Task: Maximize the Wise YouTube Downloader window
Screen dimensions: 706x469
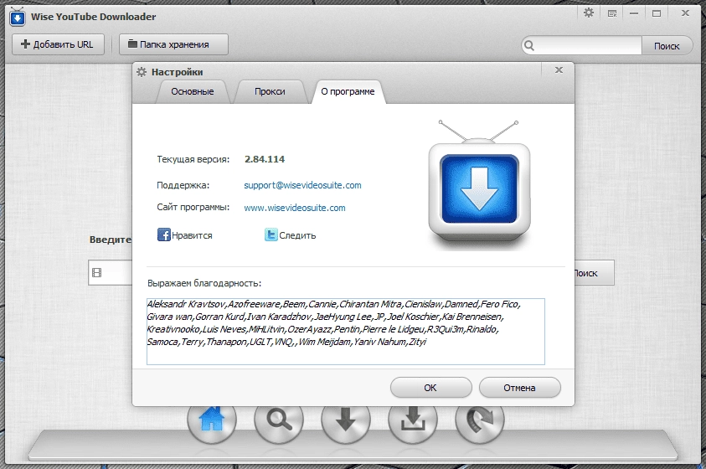Action: [657, 13]
